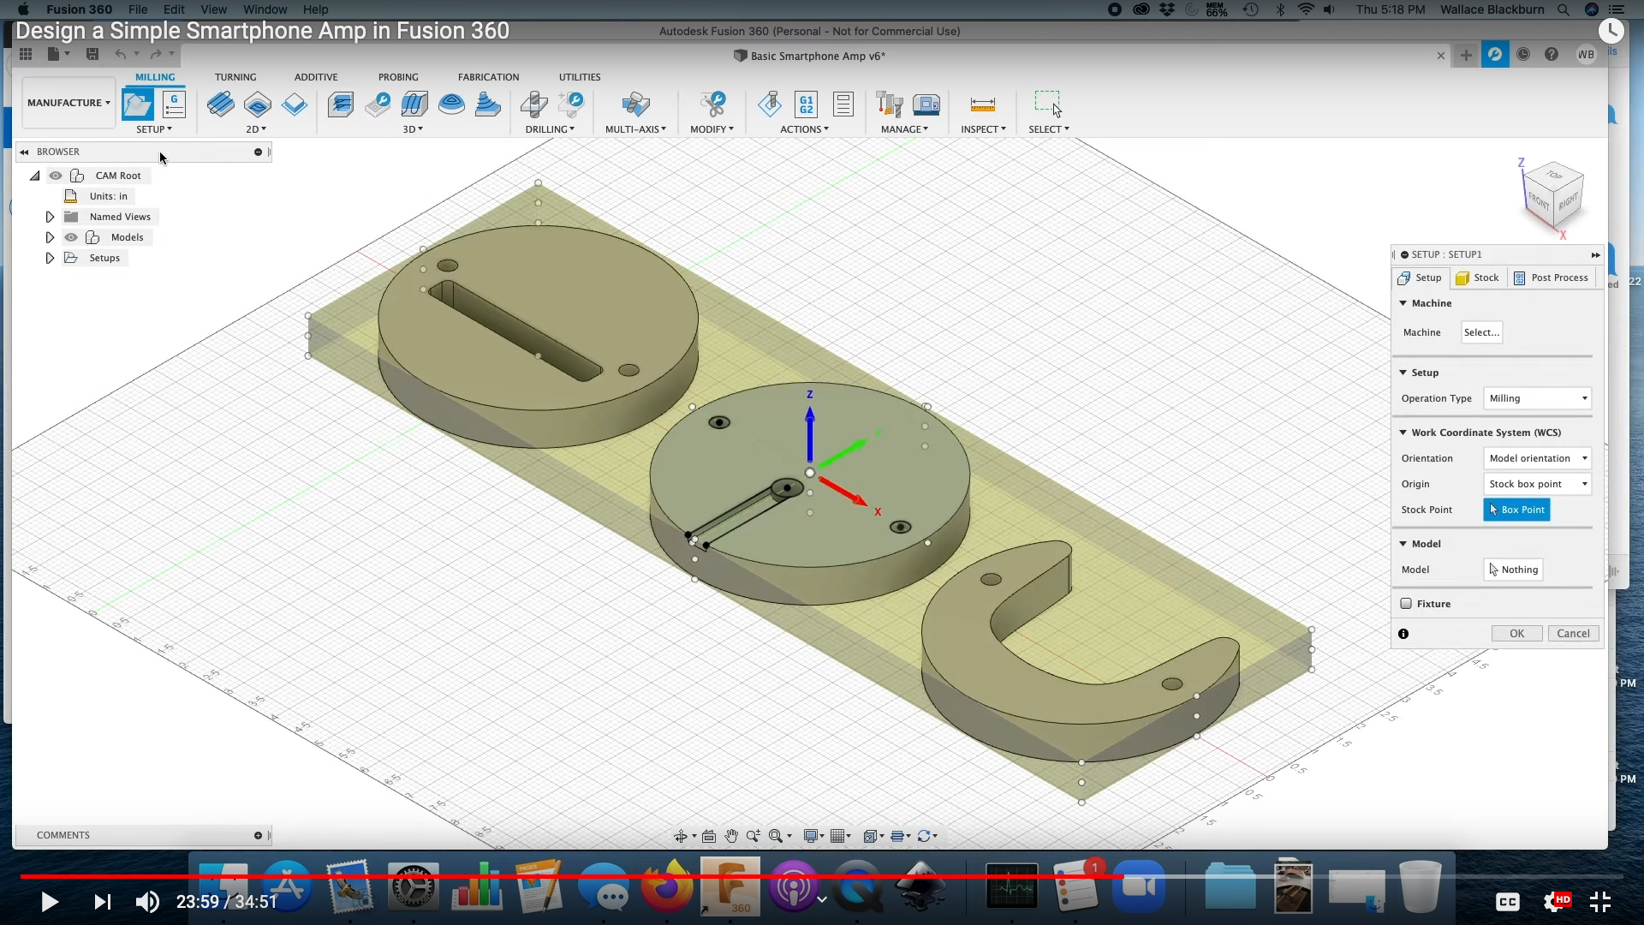This screenshot has height=925, width=1644.
Task: Open the Face milling tool in 2D
Action: (x=222, y=104)
